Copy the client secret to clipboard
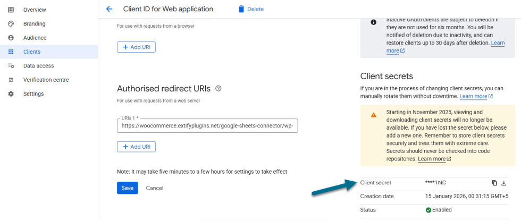The width and height of the screenshot is (521, 221). pyautogui.click(x=494, y=183)
